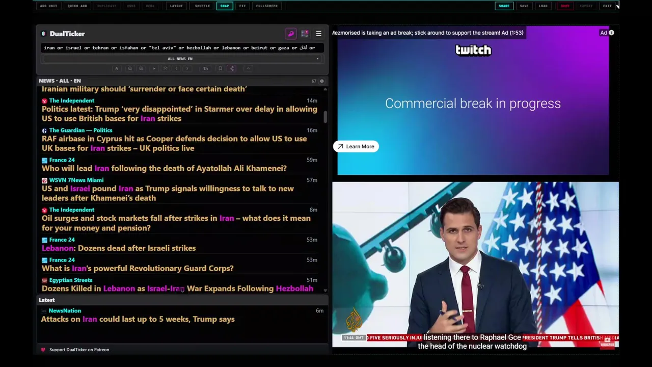652x367 pixels.
Task: Click the SHARE button
Action: point(504,6)
